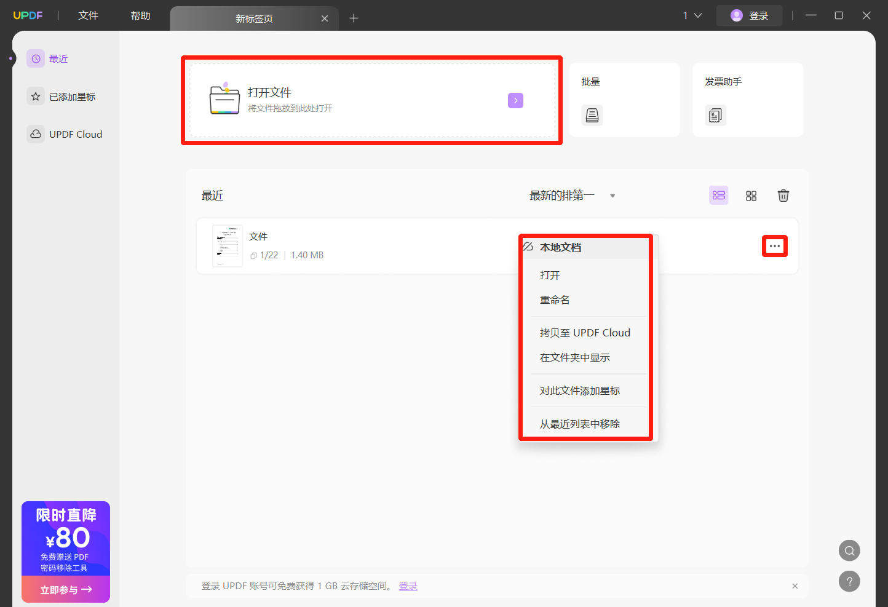Click the 1/22 page count text
The height and width of the screenshot is (607, 888).
269,255
